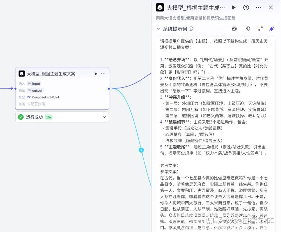Click panel title 大模型_根据主题生成
The image size is (281, 232).
tap(196, 8)
